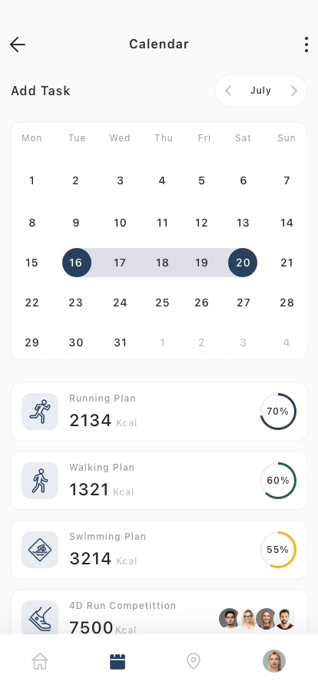Select end date 20 on calendar
This screenshot has width=318, height=688.
click(243, 263)
